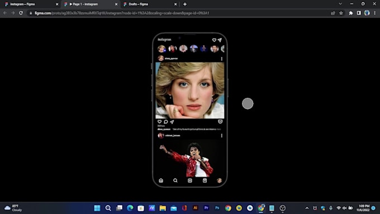Open the third story avatar in stories row
Viewport: 380px width, 214px height.
click(183, 49)
